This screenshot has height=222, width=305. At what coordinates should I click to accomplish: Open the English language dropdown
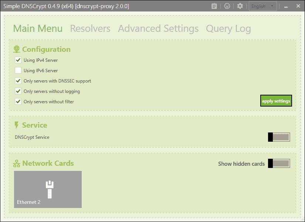[262, 6]
